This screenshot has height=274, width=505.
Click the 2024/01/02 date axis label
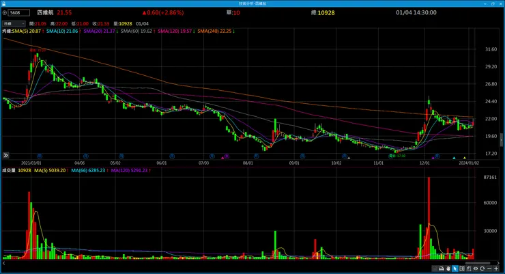click(469, 163)
